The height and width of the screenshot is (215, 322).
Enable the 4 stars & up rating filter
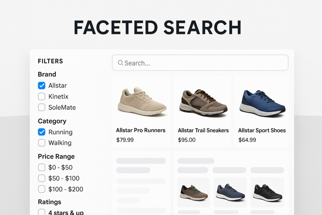pyautogui.click(x=42, y=212)
